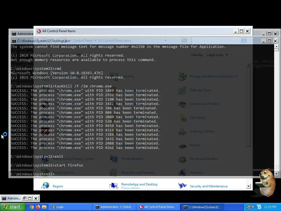The height and width of the screenshot is (211, 281).
Task: Click the 'Microsoft Windows [Version 10.0.18363.476]' line
Action: pos(57,73)
